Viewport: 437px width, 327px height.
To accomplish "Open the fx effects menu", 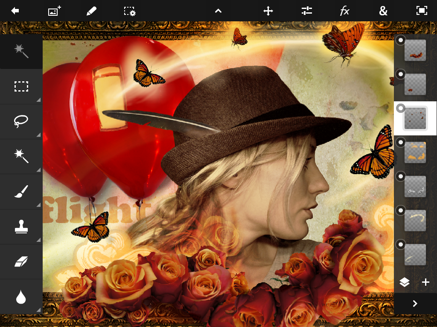I will pos(344,11).
